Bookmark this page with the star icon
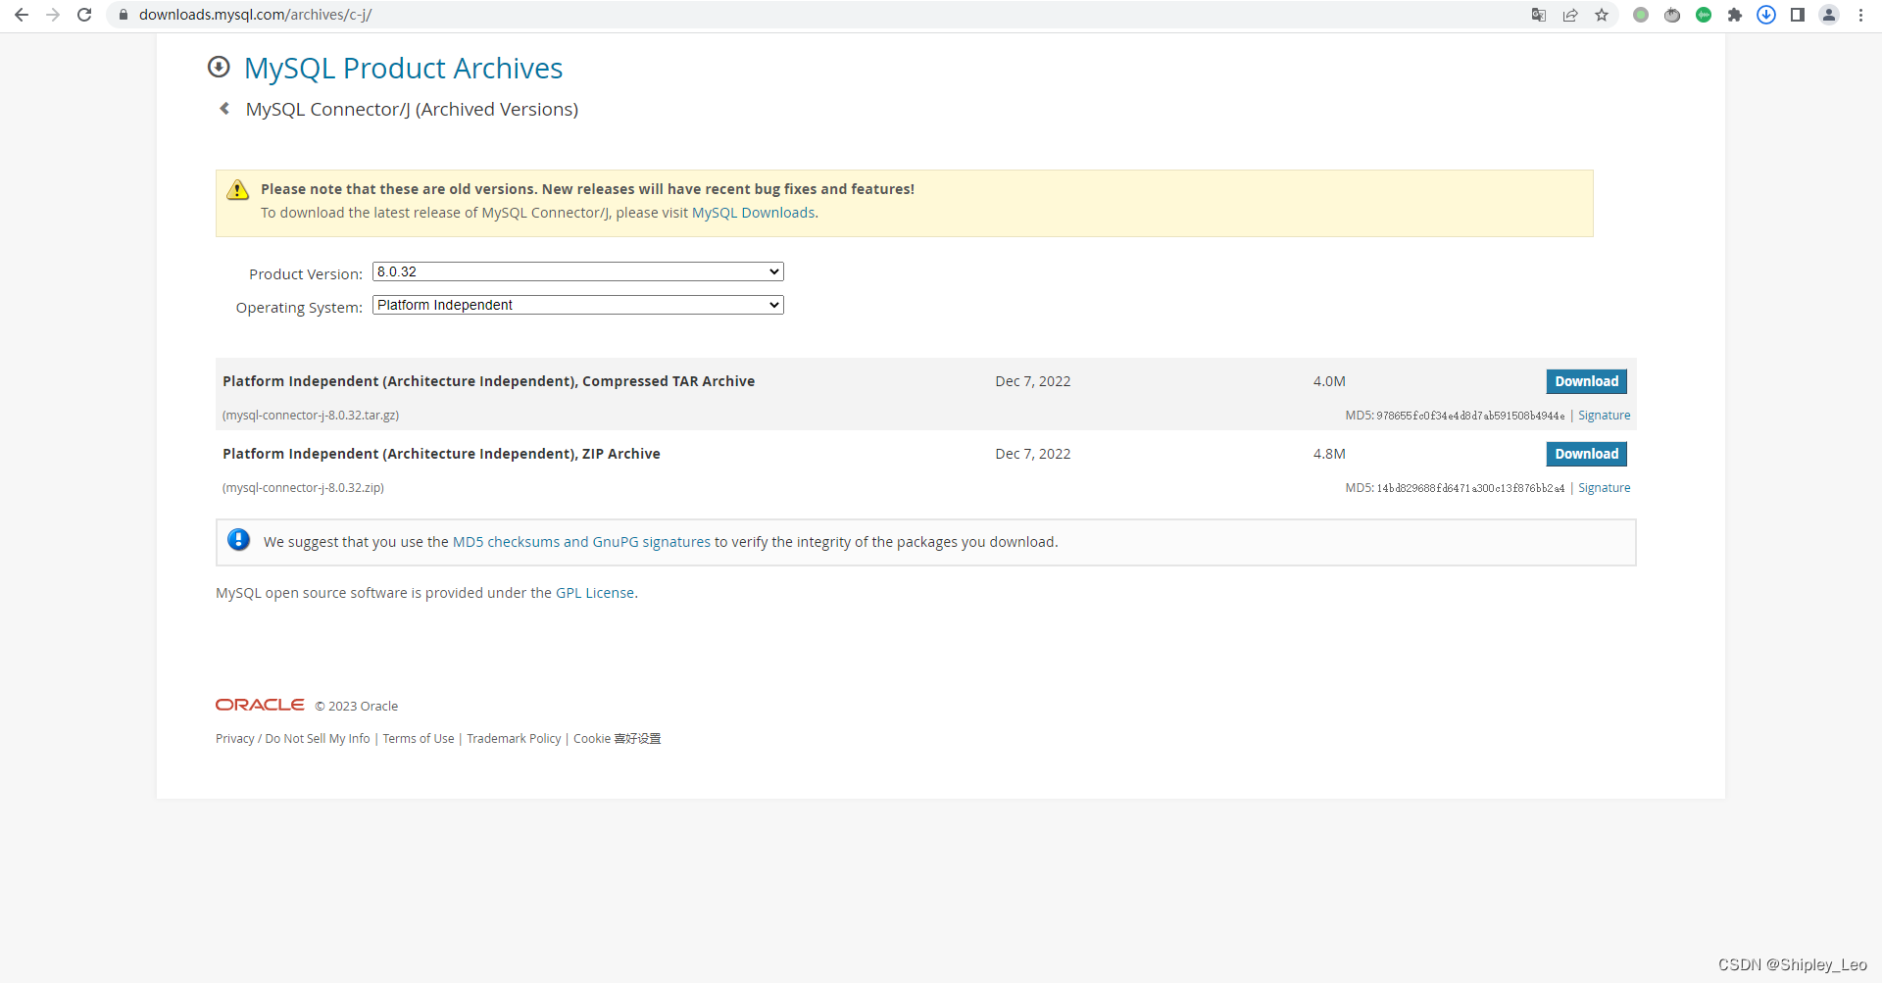Image resolution: width=1882 pixels, height=983 pixels. coord(1602,15)
